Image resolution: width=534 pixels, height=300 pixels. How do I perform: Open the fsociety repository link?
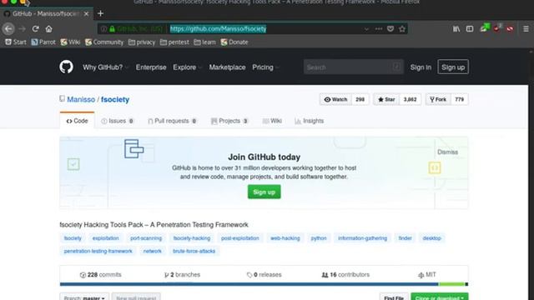(x=115, y=100)
